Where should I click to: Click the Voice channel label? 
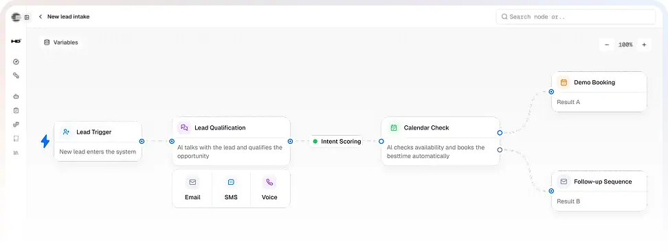tap(269, 197)
